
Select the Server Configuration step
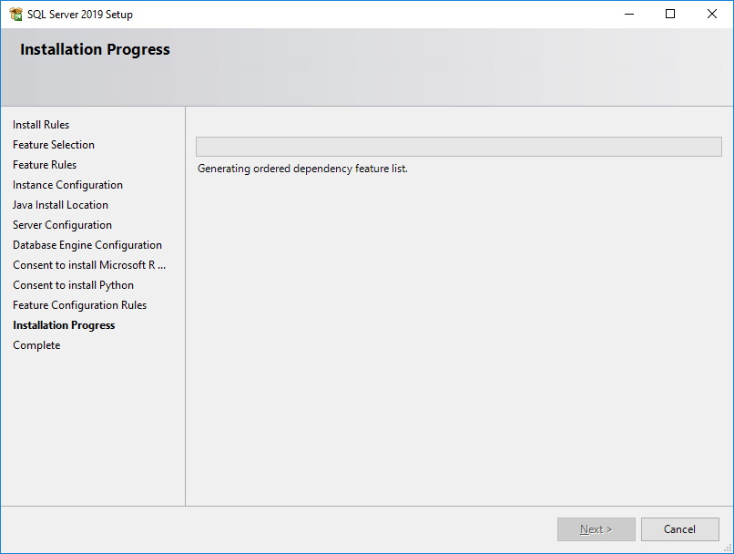62,225
